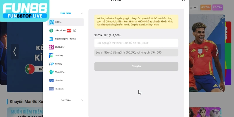Select QR Pay payment method
The image size is (234, 117).
click(66, 22)
